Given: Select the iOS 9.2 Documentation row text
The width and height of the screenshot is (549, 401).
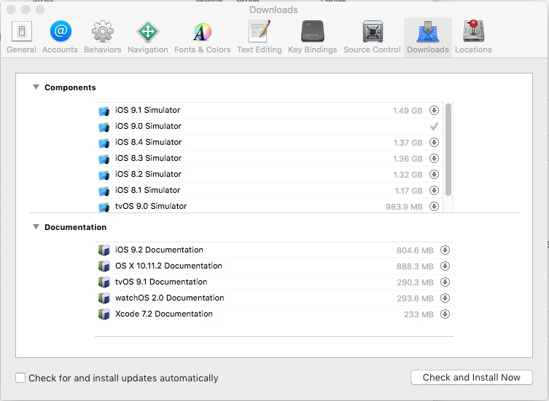Looking at the screenshot, I should 160,250.
